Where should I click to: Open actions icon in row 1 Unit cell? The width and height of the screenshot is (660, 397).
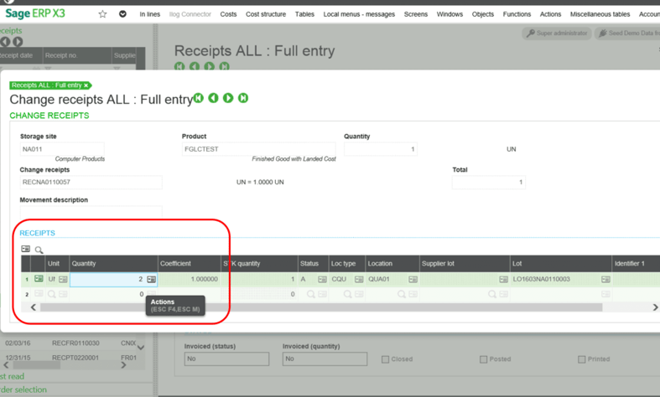tap(63, 279)
